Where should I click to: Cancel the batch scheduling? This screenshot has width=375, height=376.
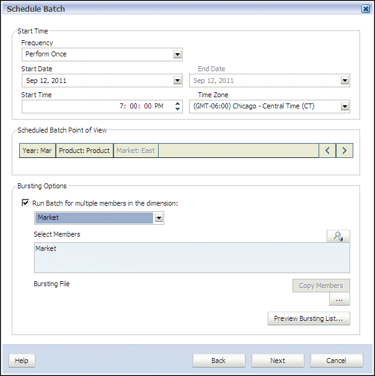coord(336,361)
